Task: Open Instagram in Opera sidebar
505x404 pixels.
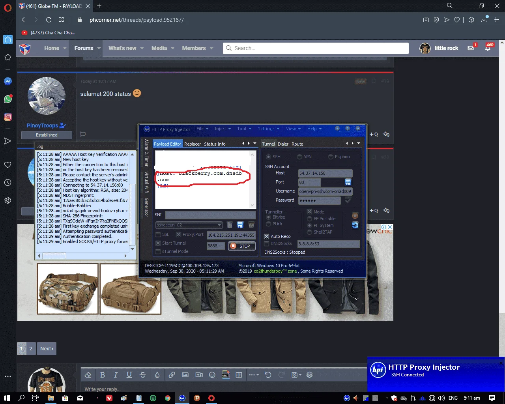Action: click(7, 117)
